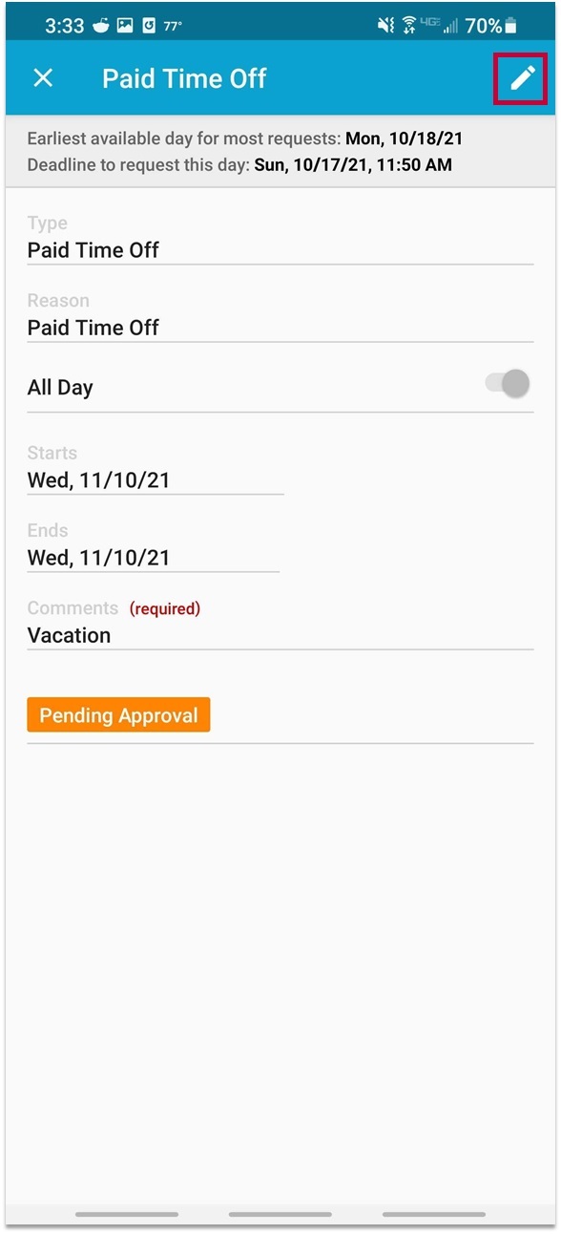Tap the Paid Time Off header title
Screen dimensions: 561x1234
point(184,78)
